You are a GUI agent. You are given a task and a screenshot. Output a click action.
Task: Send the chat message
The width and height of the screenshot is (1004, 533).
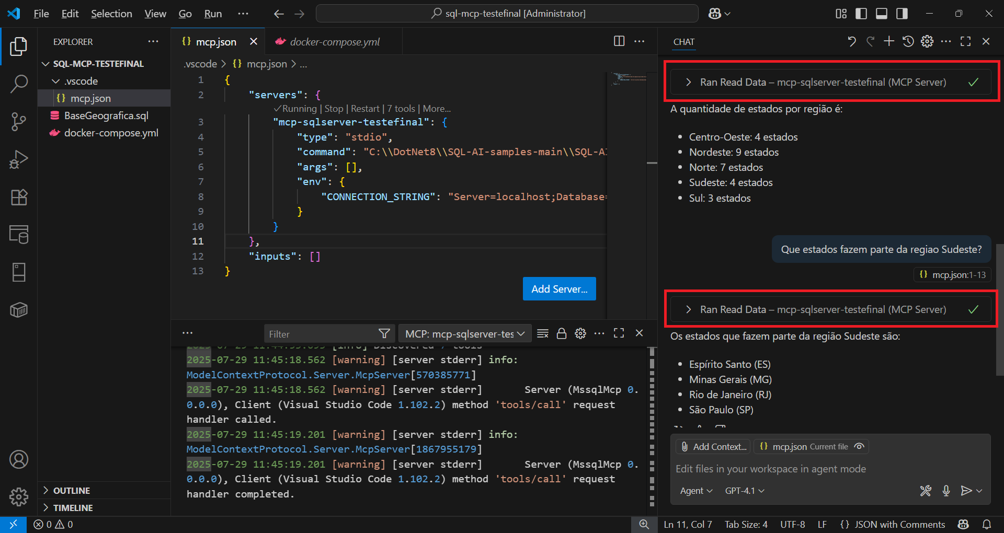(x=966, y=491)
